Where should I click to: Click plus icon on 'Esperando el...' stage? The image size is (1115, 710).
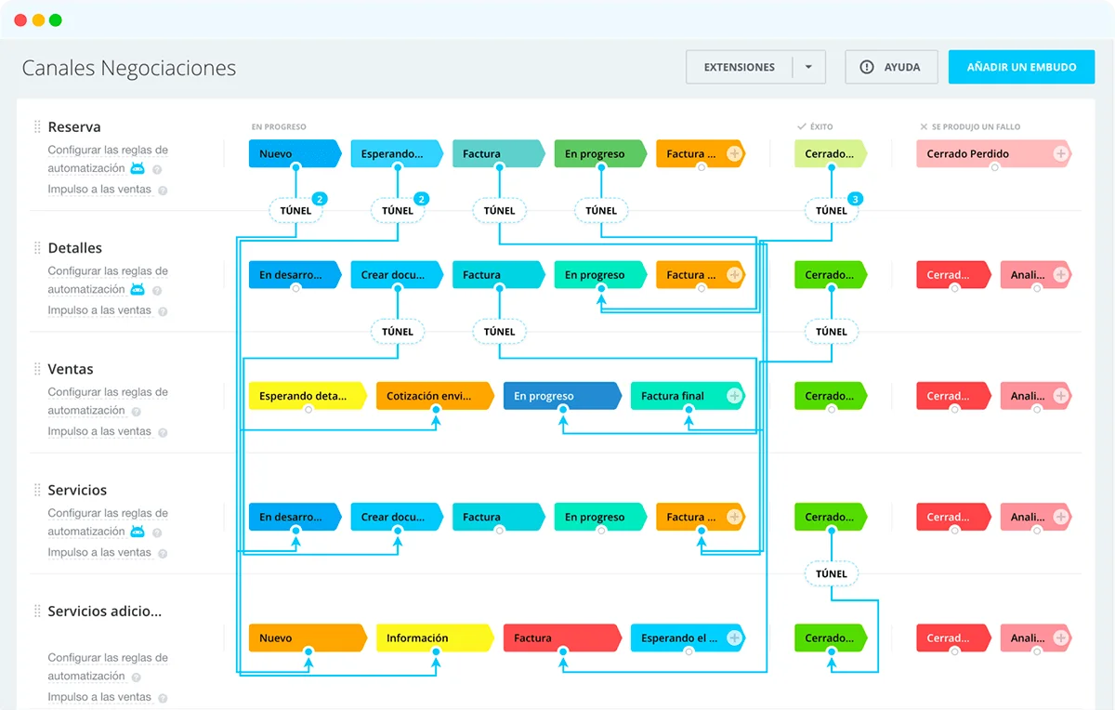tap(734, 638)
